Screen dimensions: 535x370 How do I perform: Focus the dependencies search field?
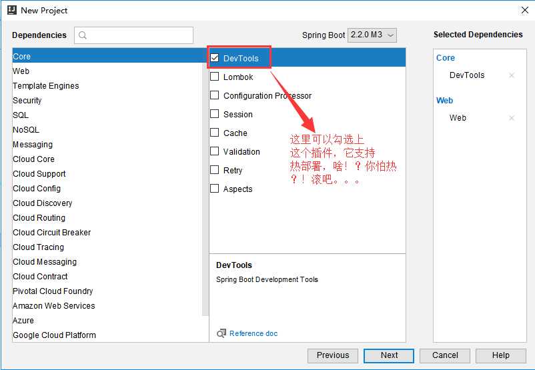click(x=133, y=35)
